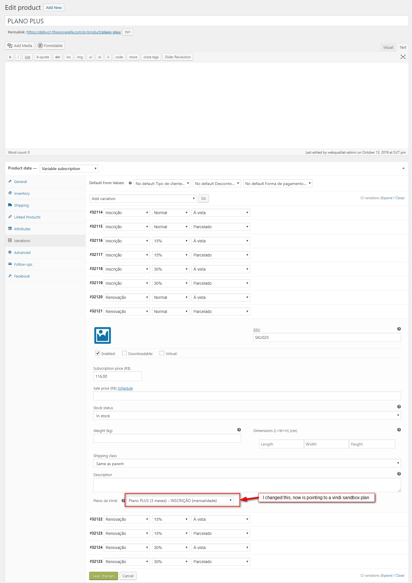Click the close tags button
412x583 pixels.
[x=151, y=57]
